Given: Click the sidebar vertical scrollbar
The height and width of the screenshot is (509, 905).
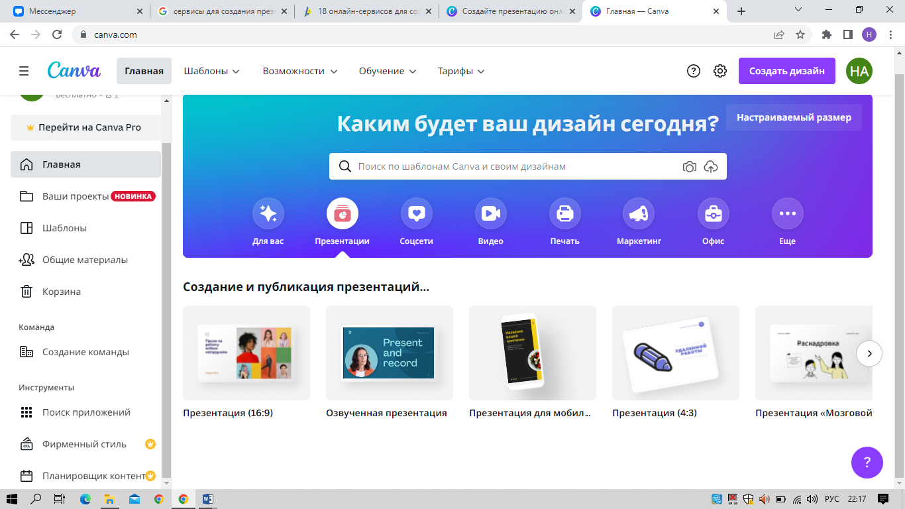Looking at the screenshot, I should (167, 310).
